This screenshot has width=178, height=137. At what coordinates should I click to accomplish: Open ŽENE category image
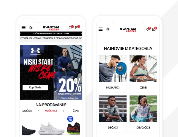[x=143, y=68]
